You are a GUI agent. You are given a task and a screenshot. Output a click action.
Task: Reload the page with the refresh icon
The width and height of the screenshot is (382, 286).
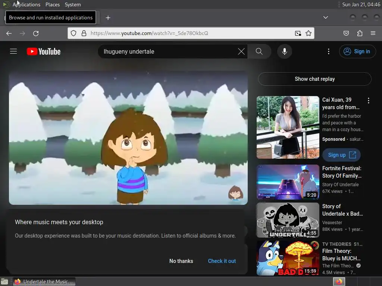tap(36, 33)
